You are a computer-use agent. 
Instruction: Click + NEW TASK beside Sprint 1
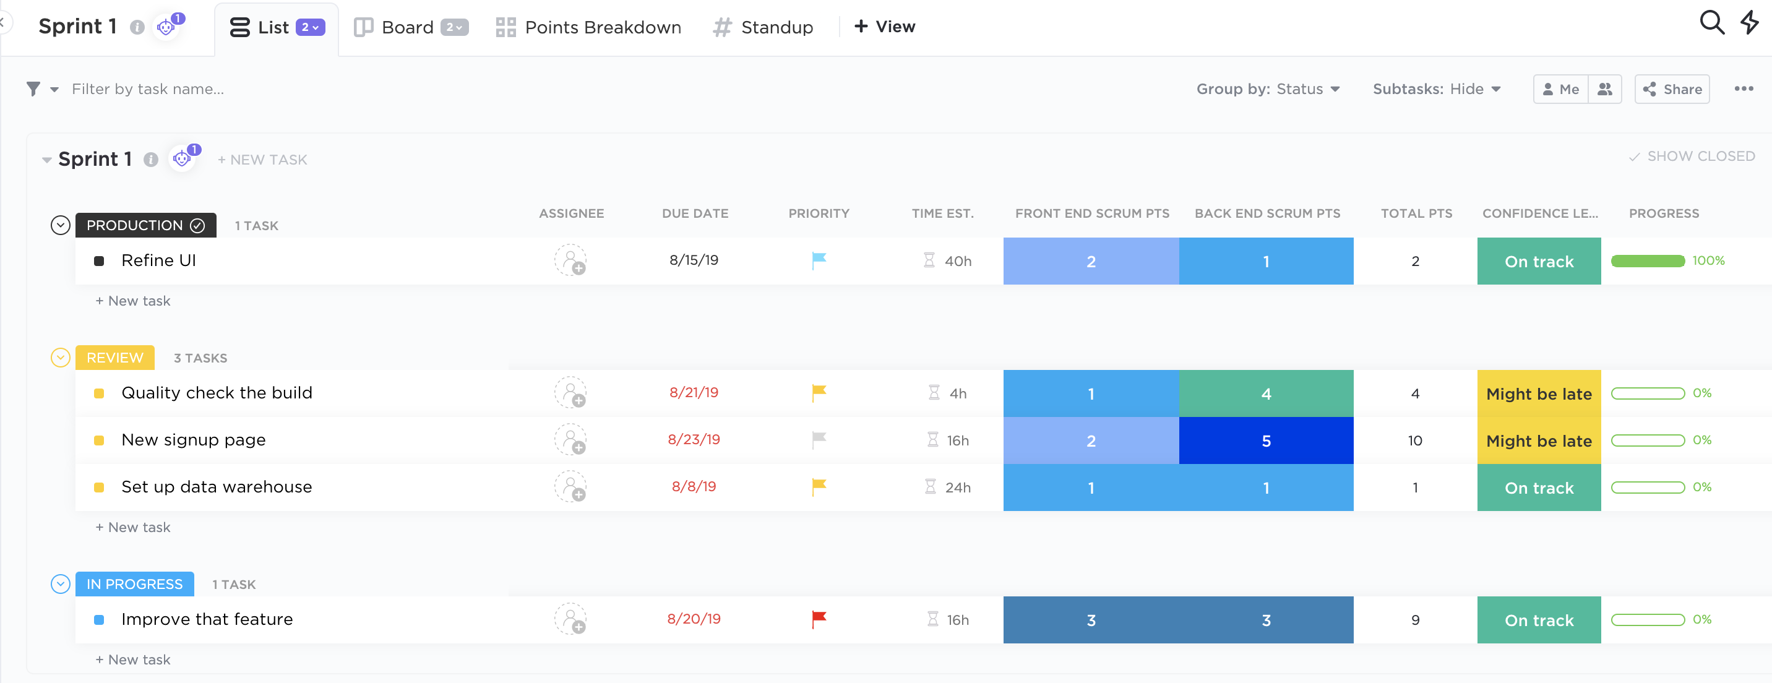point(262,160)
